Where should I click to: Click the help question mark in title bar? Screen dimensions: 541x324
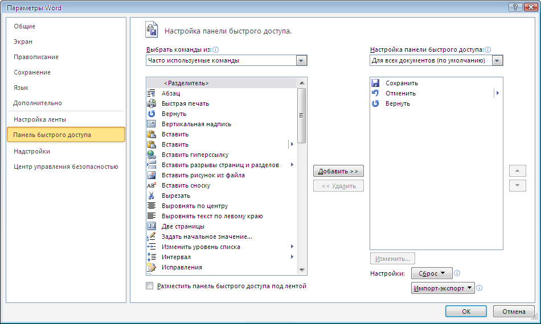515,7
